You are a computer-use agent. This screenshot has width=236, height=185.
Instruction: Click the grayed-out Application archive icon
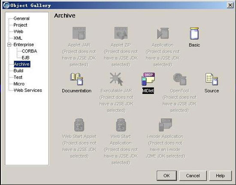[x=163, y=33]
